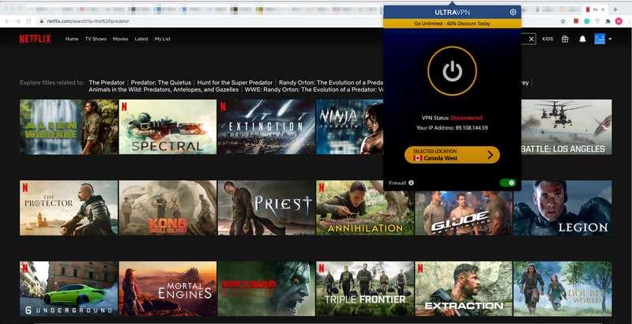Screen dimensions: 632x324
Task: Click the Netflix logo
Action: point(35,39)
